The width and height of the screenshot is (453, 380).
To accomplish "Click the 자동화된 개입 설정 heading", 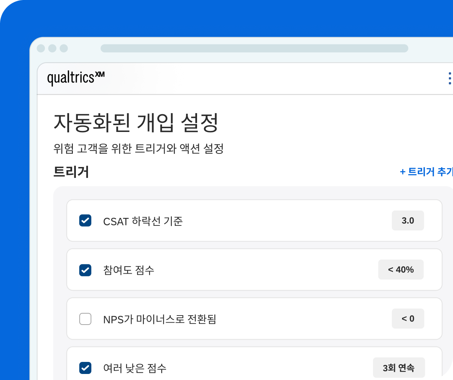I will 136,123.
